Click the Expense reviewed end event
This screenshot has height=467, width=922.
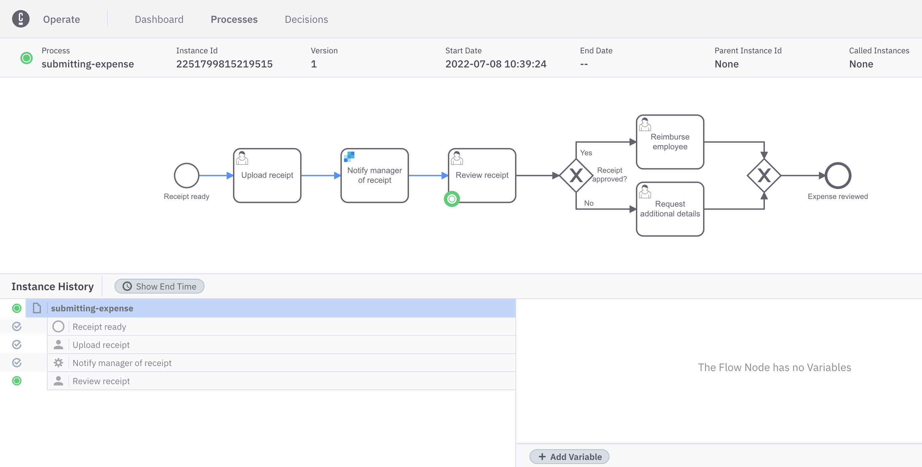point(837,175)
